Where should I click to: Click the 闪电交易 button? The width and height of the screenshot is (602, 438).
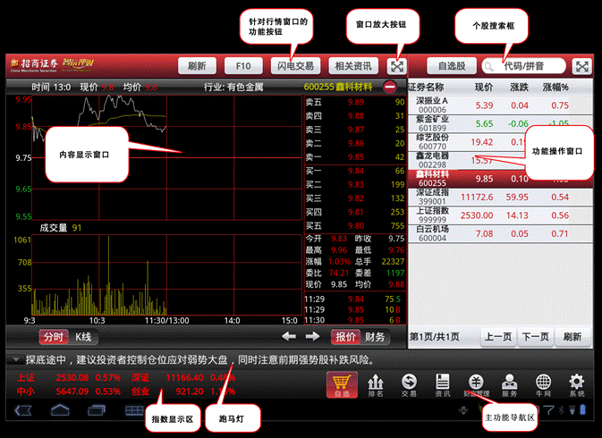295,66
